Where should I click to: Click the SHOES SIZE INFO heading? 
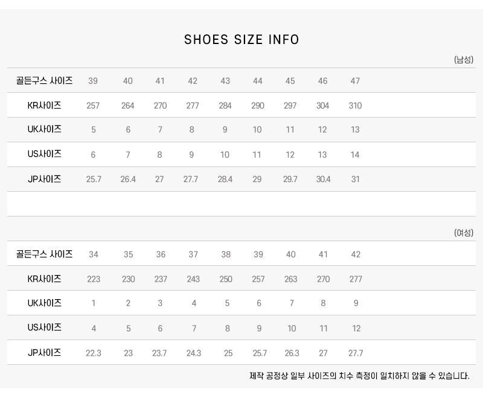click(241, 40)
